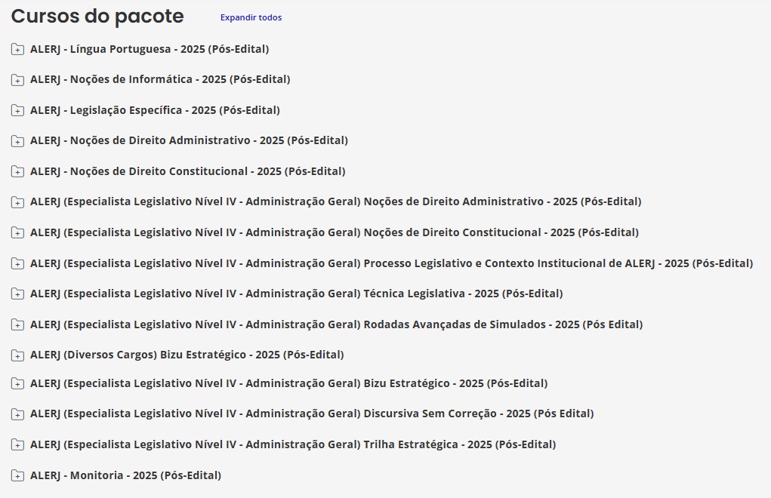The width and height of the screenshot is (771, 498).
Task: Expand folder icon beside Língua Portuguesa course
Action: (x=17, y=50)
